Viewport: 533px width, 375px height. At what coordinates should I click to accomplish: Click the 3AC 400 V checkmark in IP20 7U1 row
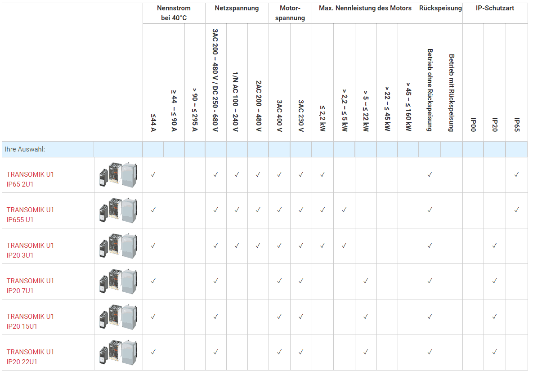[279, 281]
